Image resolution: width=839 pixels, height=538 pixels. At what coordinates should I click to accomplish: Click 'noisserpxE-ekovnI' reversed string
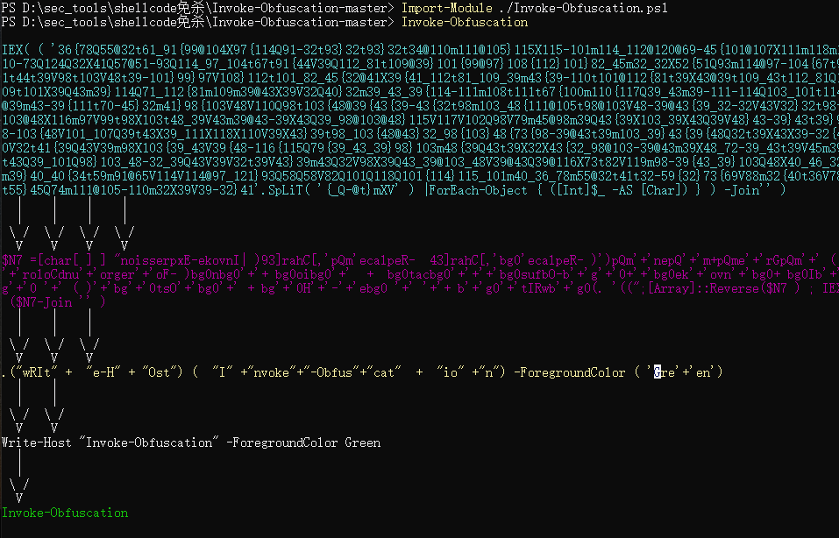[180, 260]
